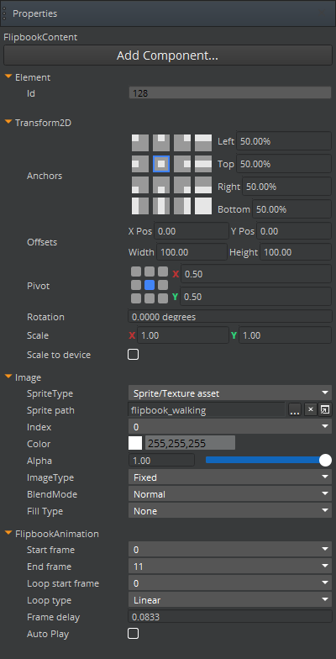
Task: Click the Width offset field
Action: coord(192,252)
